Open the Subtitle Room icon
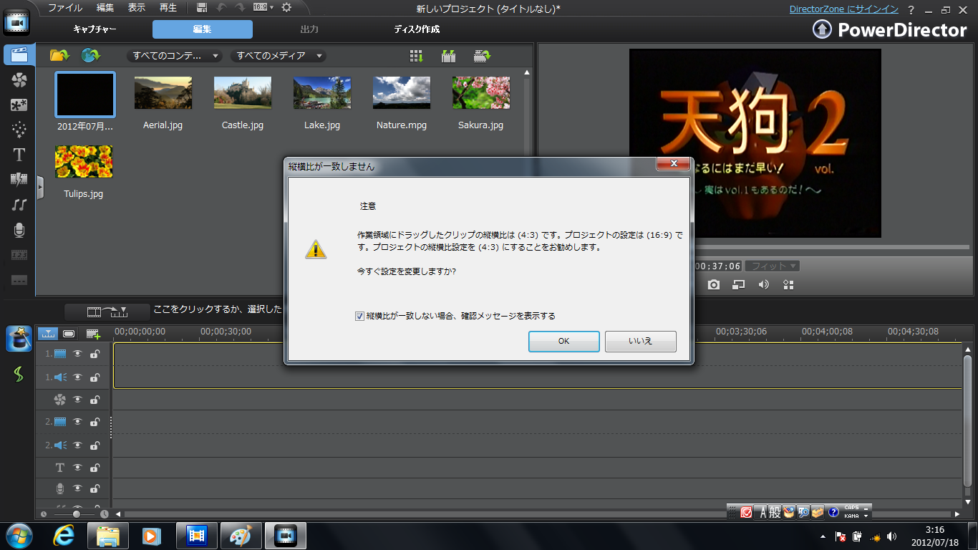The width and height of the screenshot is (978, 550). coord(19,280)
